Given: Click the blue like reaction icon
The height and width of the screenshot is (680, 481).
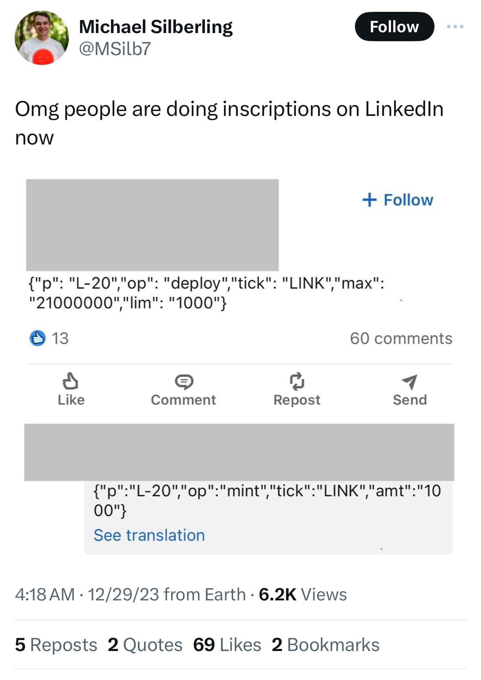Looking at the screenshot, I should (x=38, y=338).
